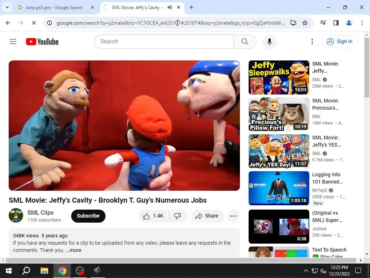Open Precious's Pillow Fort video thumbnail
This screenshot has height=278, width=370.
[279, 114]
